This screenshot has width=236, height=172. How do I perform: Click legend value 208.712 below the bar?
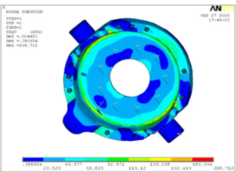coord(224,168)
